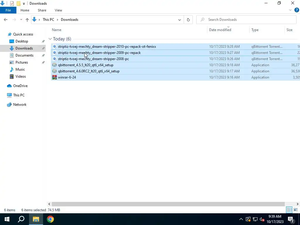This screenshot has height=225, width=300.
Task: Open the Customize Quick Access Toolbar dropdown
Action: [x=24, y=4]
